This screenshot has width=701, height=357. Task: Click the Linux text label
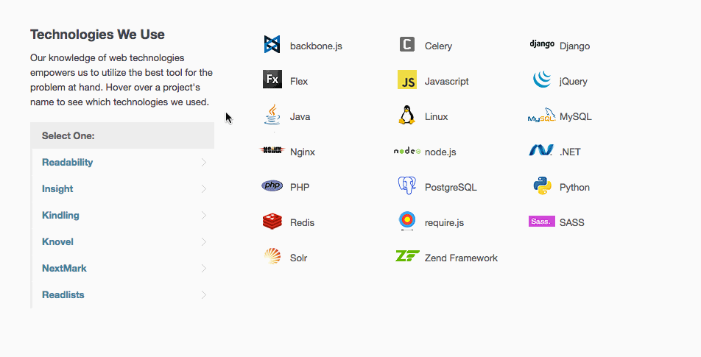coord(437,116)
